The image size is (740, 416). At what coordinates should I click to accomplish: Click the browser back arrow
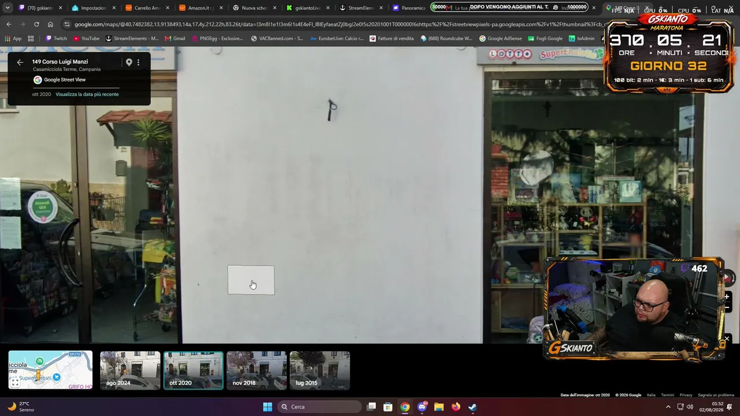[x=9, y=24]
